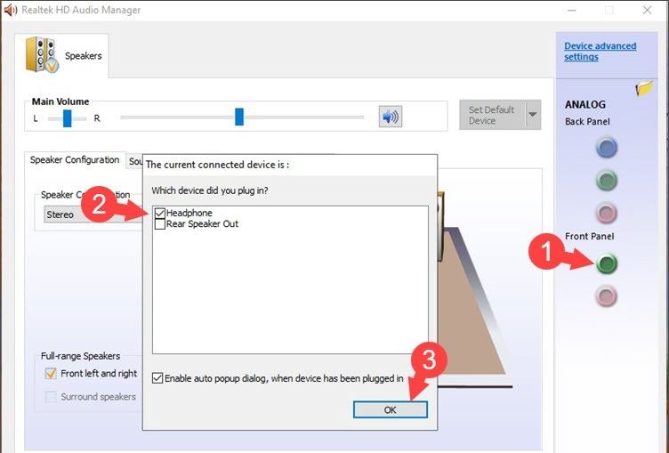Check the Rear Speaker Out checkbox
The image size is (669, 453).
160,223
